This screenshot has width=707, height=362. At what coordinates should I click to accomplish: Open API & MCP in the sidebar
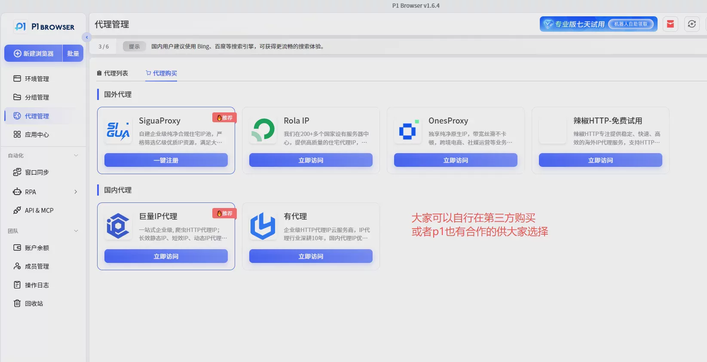(x=43, y=210)
